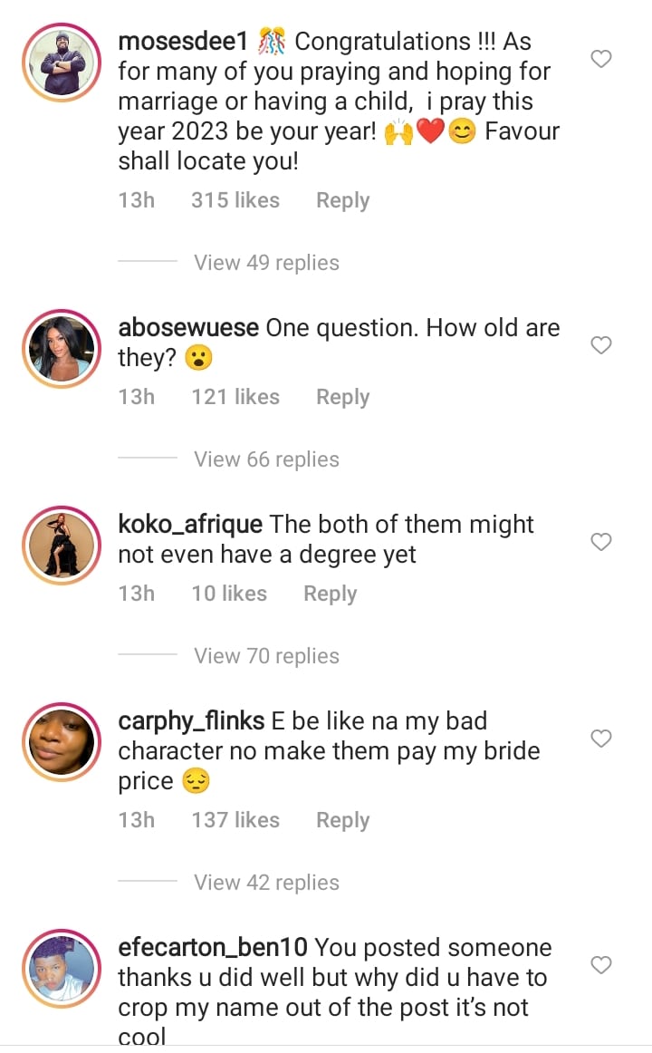652x1053 pixels.
Task: Reply to mosesdee1's comment
Action: (342, 200)
